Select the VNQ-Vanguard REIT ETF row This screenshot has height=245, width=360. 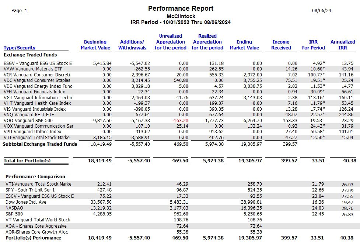click(x=180, y=114)
